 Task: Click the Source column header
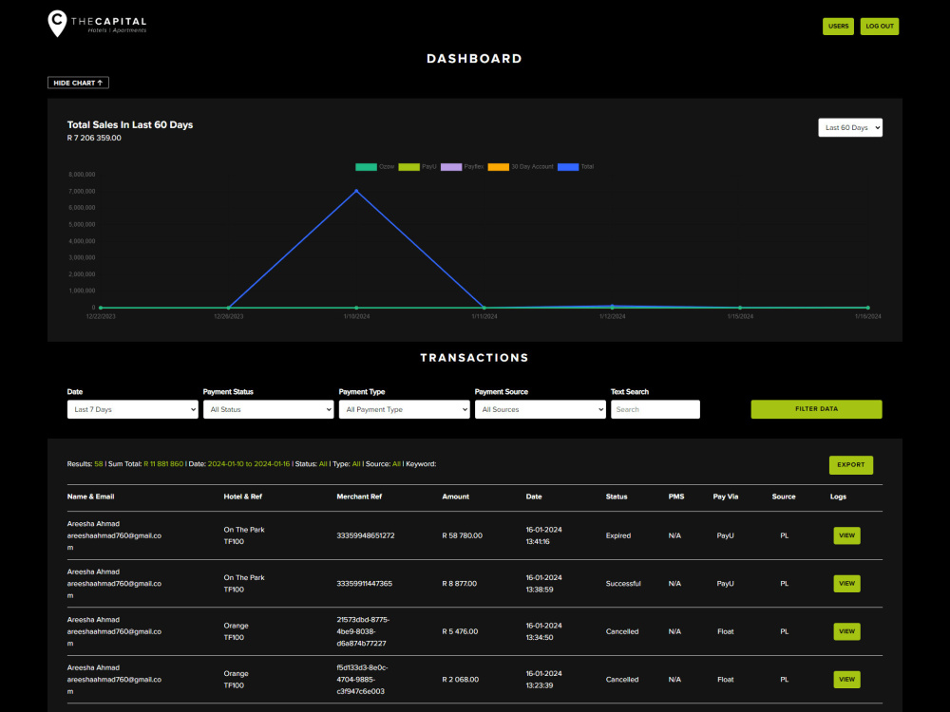pyautogui.click(x=784, y=497)
